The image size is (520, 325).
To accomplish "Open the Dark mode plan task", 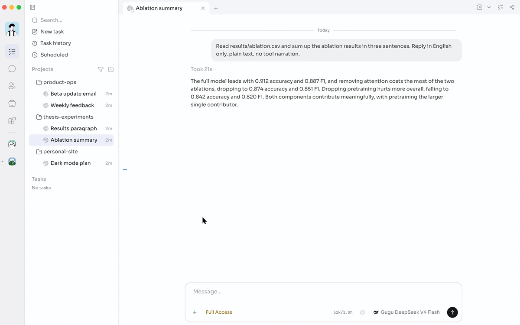I will pos(71,163).
